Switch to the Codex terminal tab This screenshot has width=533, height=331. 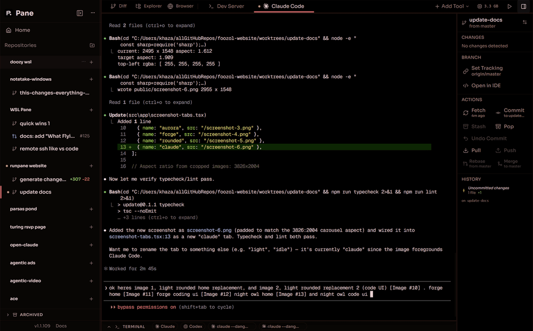(x=192, y=326)
